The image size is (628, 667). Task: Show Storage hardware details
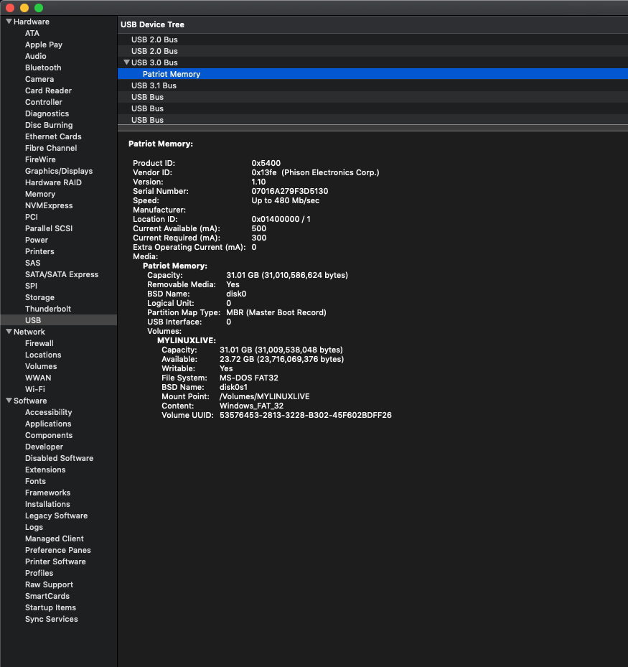click(x=39, y=297)
